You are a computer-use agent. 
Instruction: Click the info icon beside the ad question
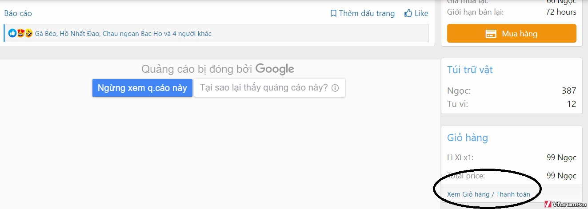335,88
